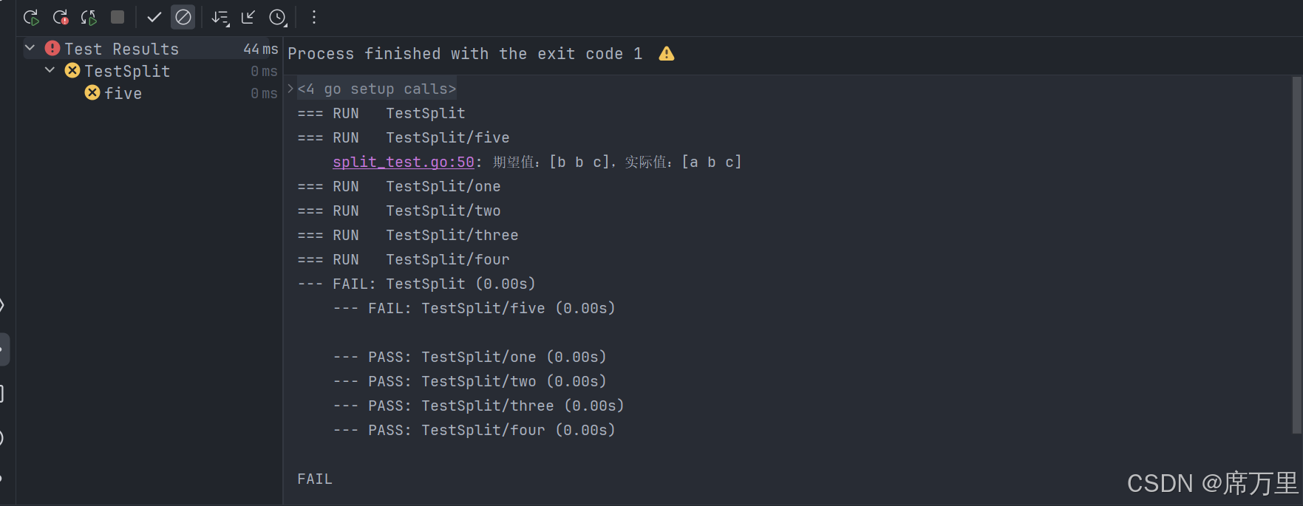Click the '=== RUN TestSplit/one' line
Image resolution: width=1303 pixels, height=506 pixels.
[399, 186]
